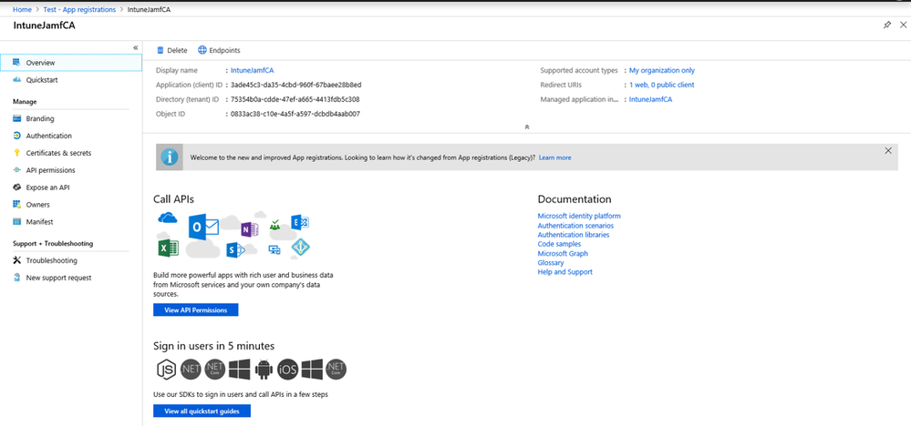Click the View API Permissions button
Screen dimensions: 911x426
(x=196, y=310)
